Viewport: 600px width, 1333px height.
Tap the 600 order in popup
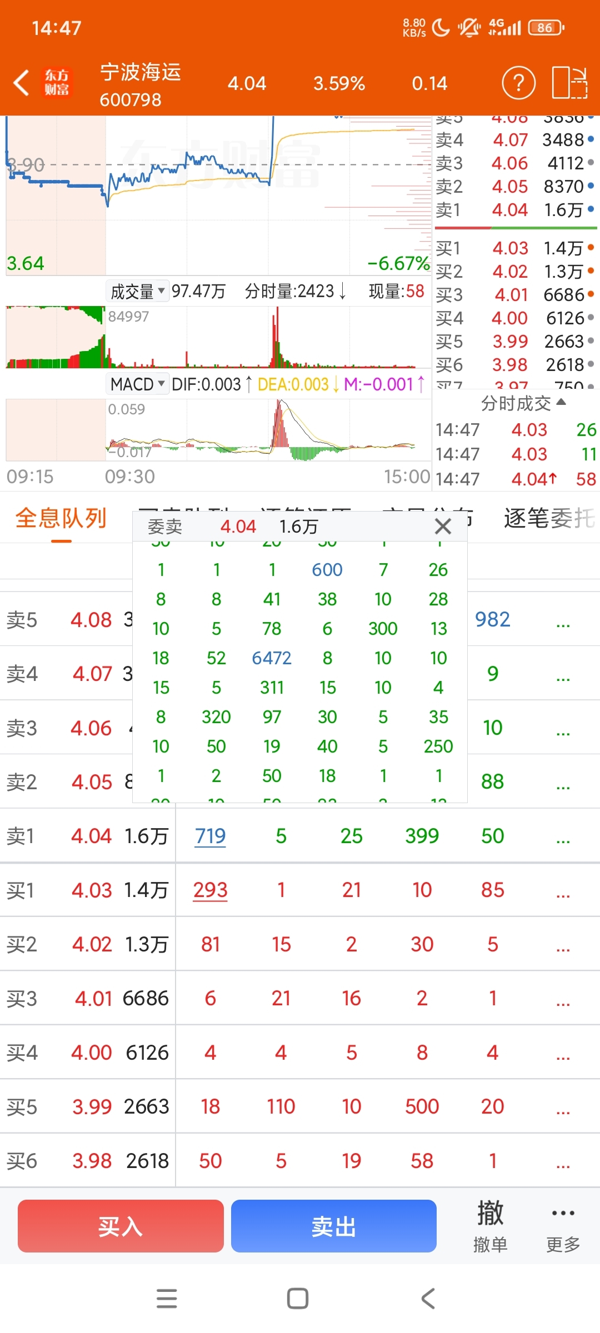pos(327,570)
